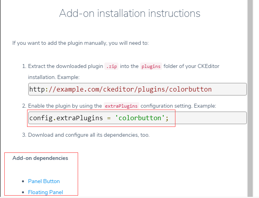Click the 'Add-on dependencies' heading
259x198 pixels.
point(40,158)
